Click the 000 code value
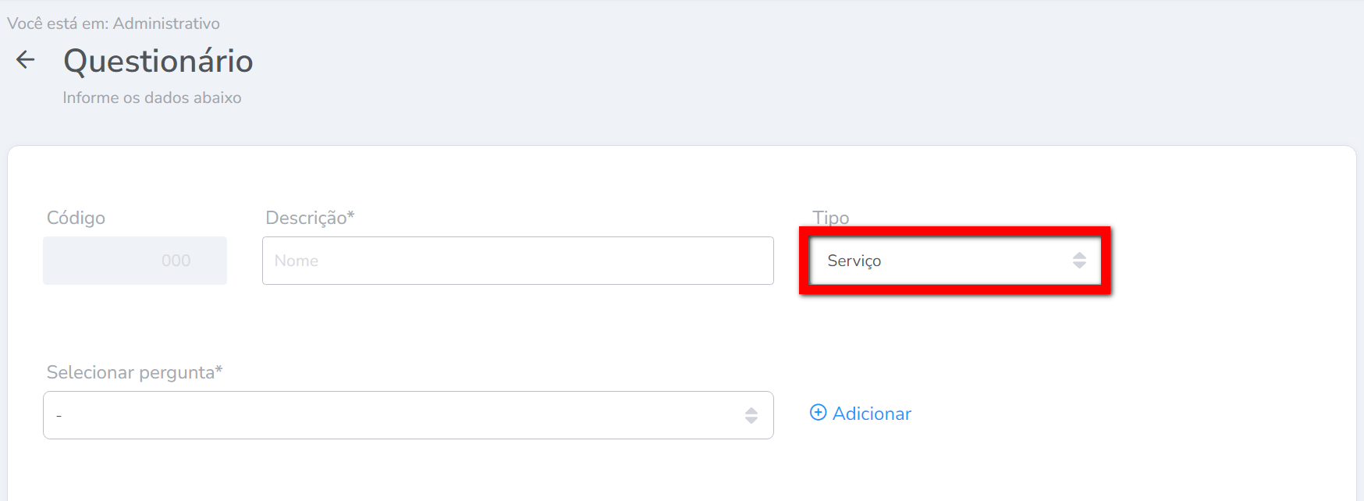Image resolution: width=1364 pixels, height=501 pixels. click(x=176, y=261)
